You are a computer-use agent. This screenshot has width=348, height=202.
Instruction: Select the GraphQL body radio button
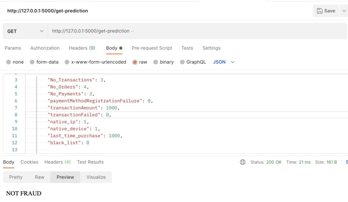[182, 62]
